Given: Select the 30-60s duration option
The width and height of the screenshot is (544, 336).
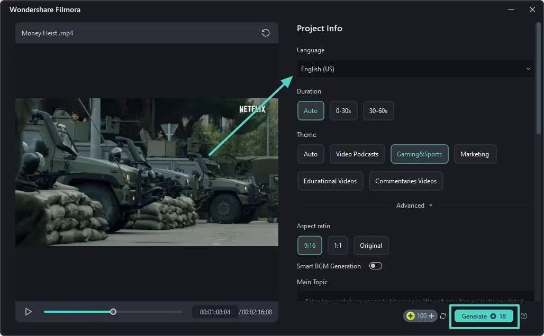Looking at the screenshot, I should (x=378, y=111).
